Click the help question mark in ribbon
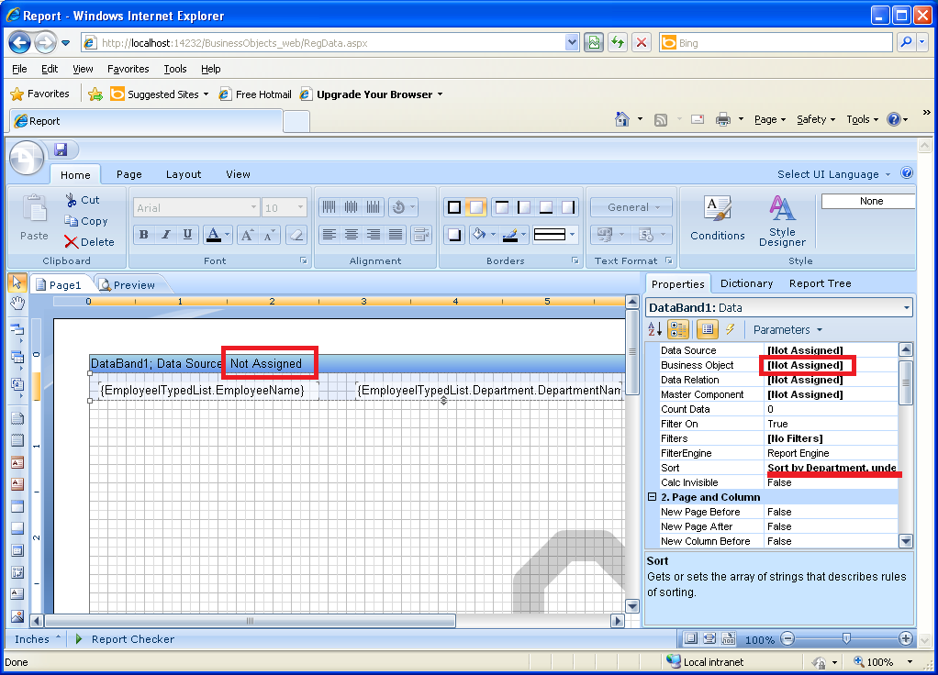This screenshot has width=938, height=675. pos(907,172)
